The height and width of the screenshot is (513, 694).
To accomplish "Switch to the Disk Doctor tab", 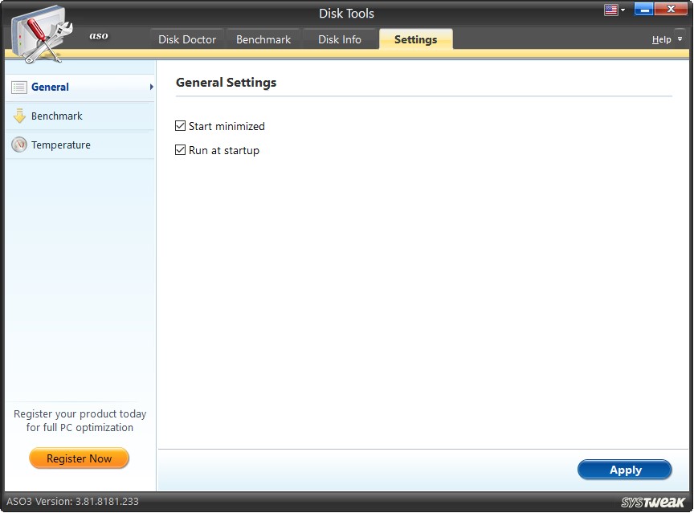I will 186,39.
